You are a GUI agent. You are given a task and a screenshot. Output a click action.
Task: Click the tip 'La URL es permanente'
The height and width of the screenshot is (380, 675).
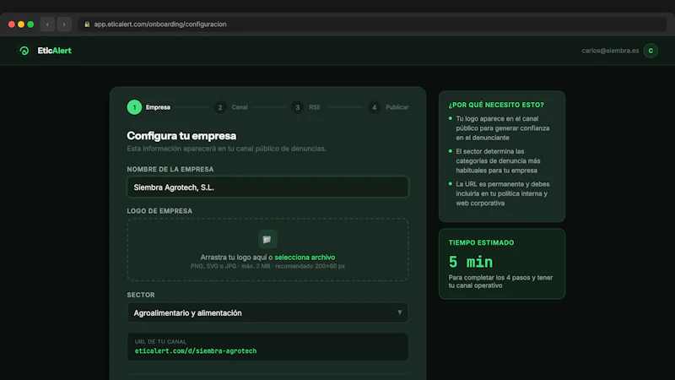(x=502, y=194)
